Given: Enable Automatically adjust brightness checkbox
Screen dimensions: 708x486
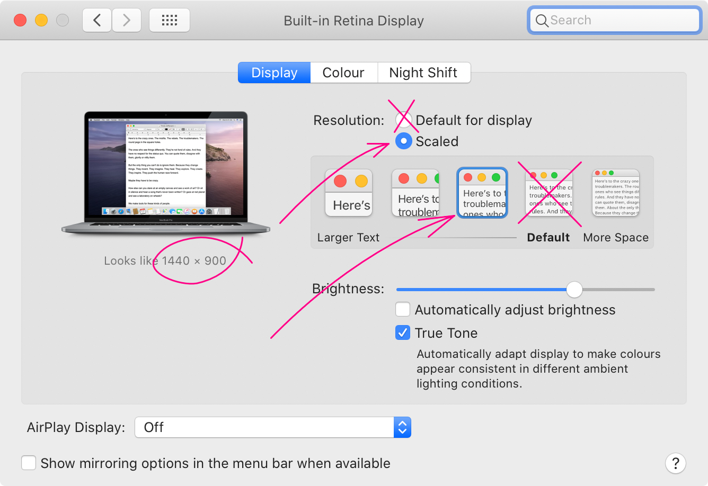Looking at the screenshot, I should point(403,309).
